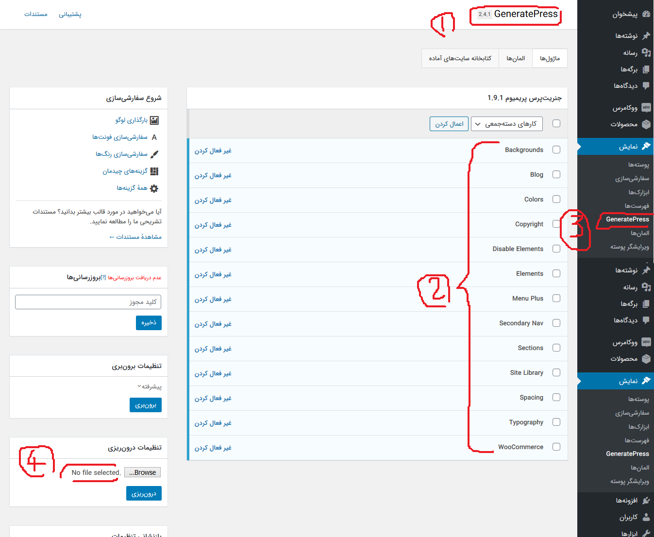The height and width of the screenshot is (537, 654).
Task: Click the ذخیره save button
Action: point(149,323)
